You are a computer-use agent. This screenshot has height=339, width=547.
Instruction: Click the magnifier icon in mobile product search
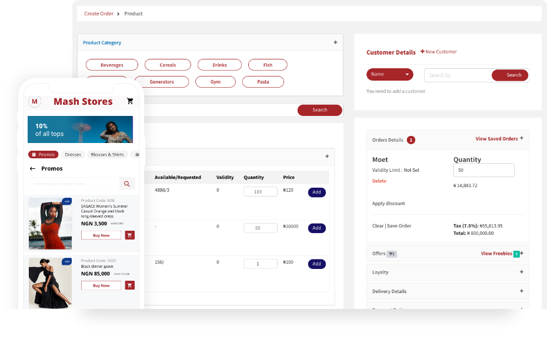click(127, 184)
